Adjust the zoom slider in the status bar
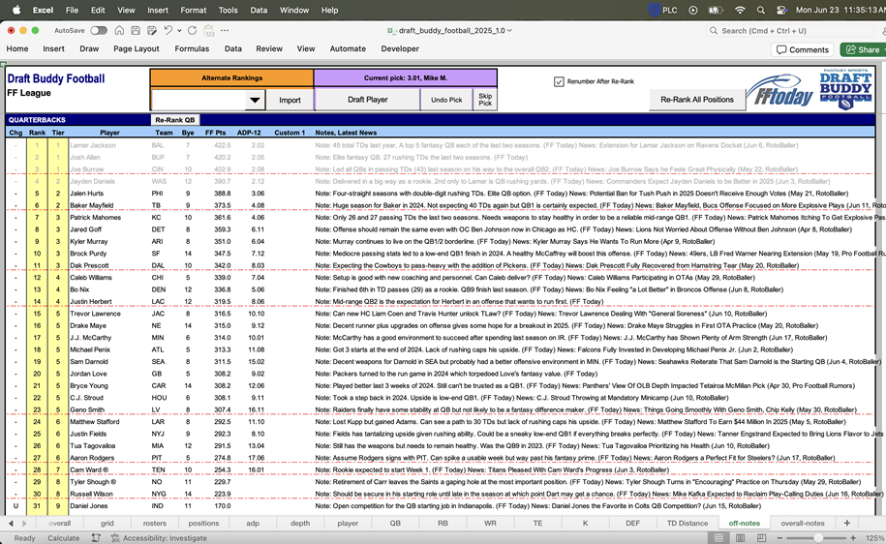The height and width of the screenshot is (544, 886). [x=817, y=538]
